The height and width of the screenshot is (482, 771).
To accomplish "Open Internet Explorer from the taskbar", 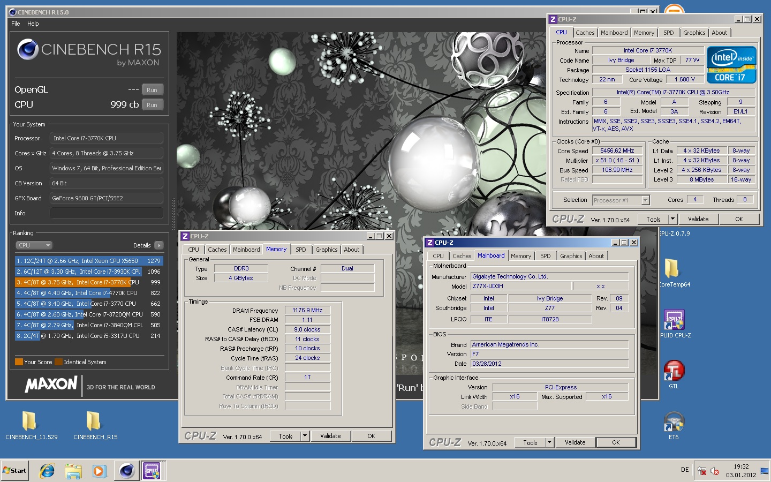I will 47,471.
